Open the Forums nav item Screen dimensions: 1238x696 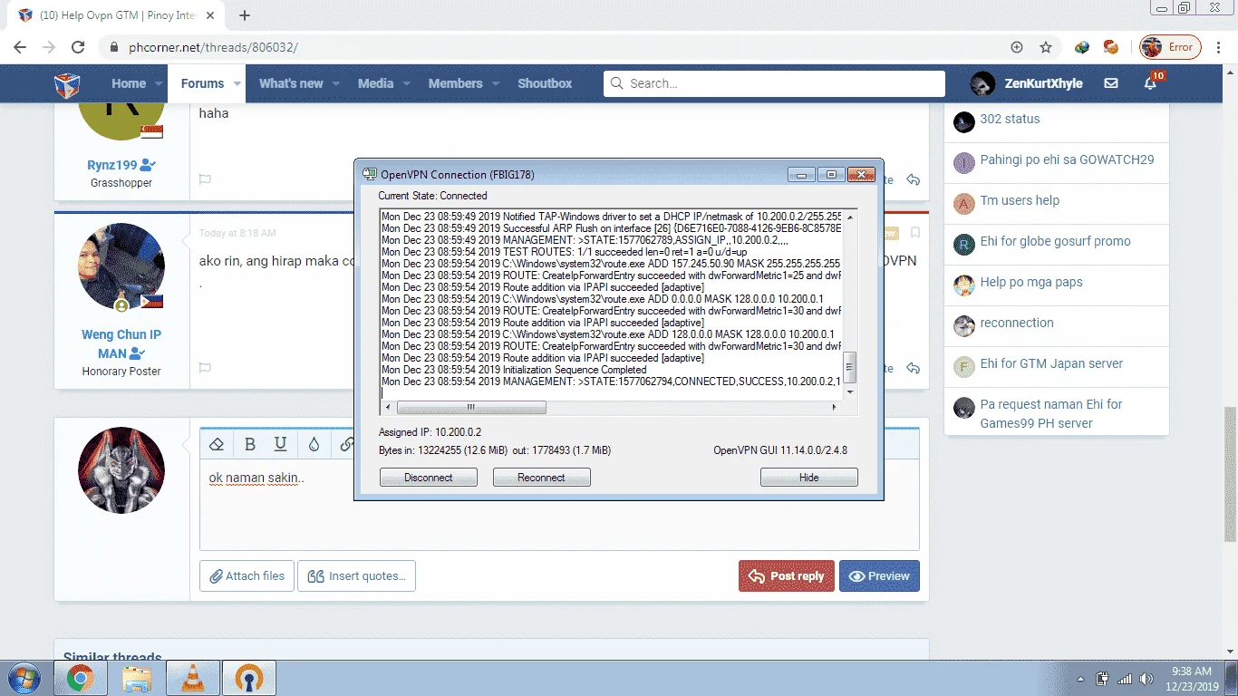202,83
